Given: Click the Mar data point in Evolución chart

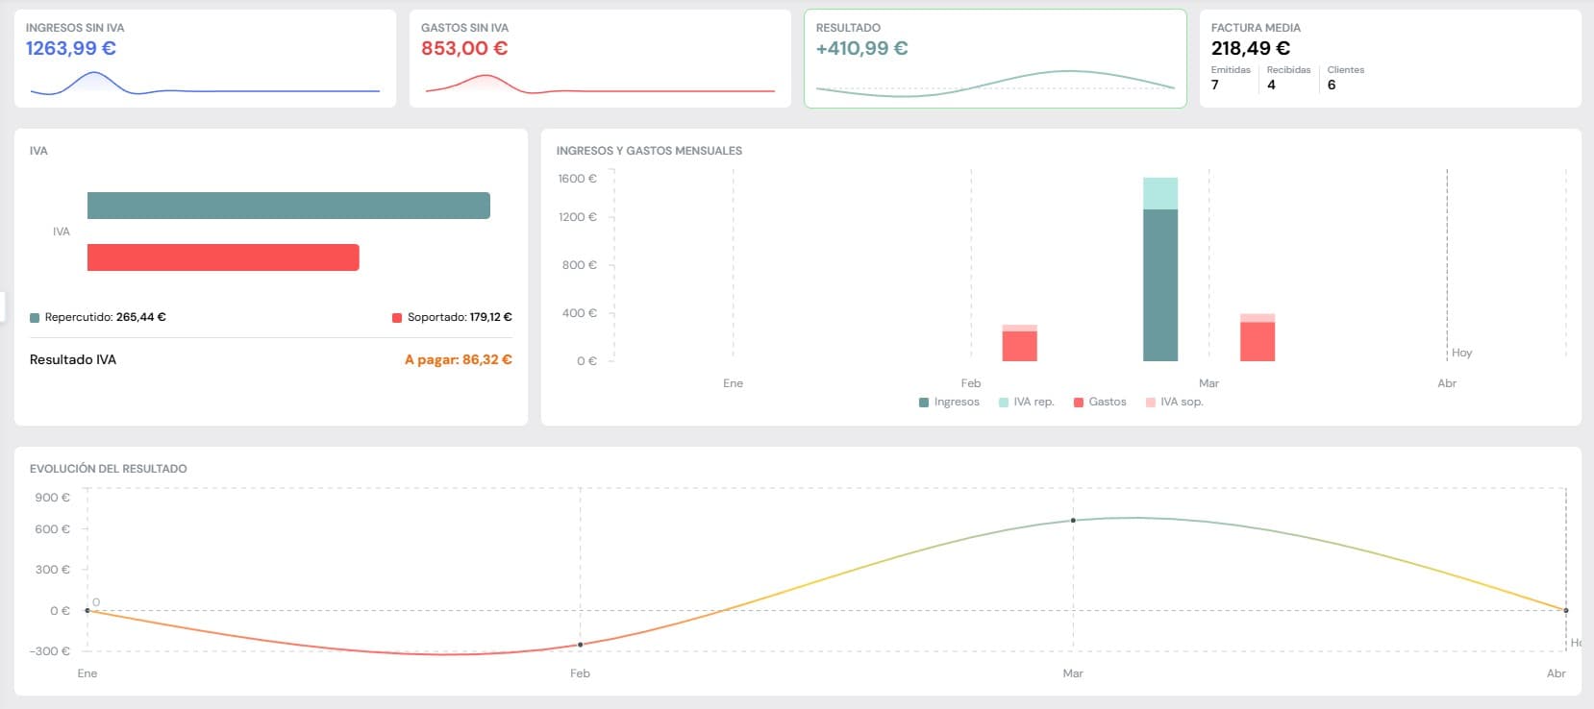Looking at the screenshot, I should (1073, 521).
